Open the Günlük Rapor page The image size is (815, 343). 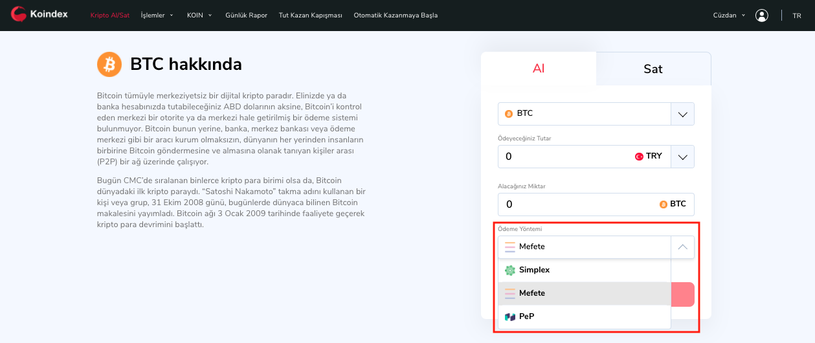246,16
